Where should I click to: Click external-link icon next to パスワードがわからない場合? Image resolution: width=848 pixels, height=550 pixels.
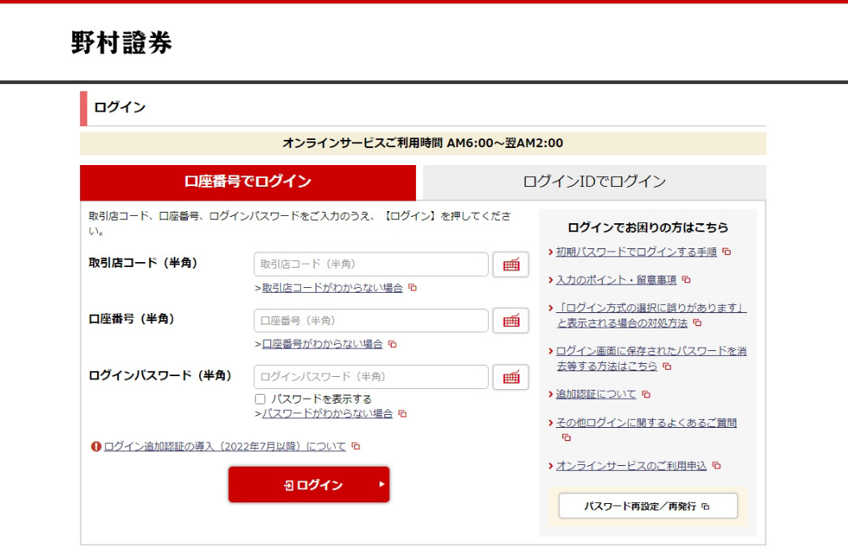pyautogui.click(x=402, y=414)
